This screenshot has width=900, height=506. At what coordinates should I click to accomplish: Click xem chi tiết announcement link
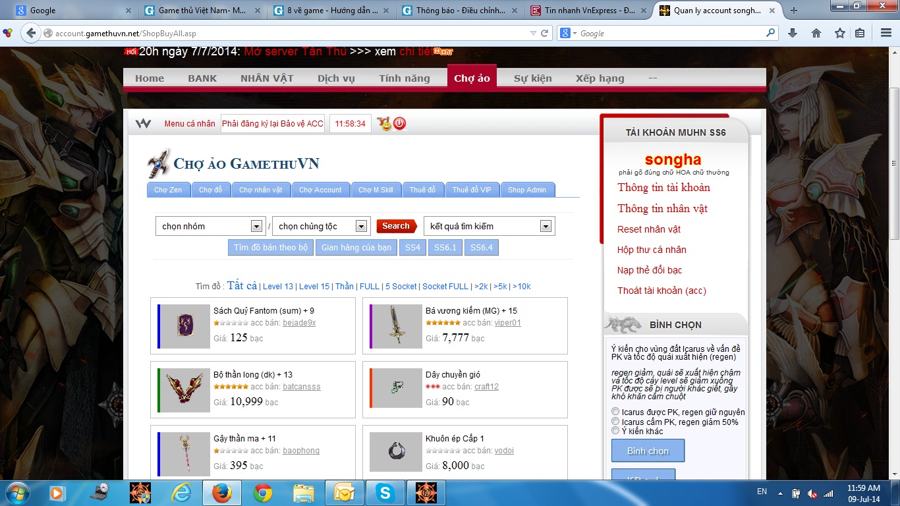click(418, 51)
